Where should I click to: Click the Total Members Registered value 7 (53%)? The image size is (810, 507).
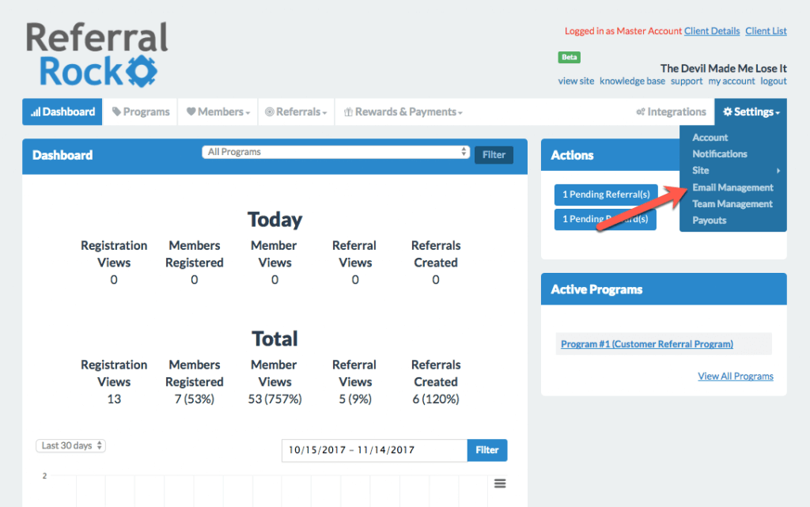click(195, 399)
